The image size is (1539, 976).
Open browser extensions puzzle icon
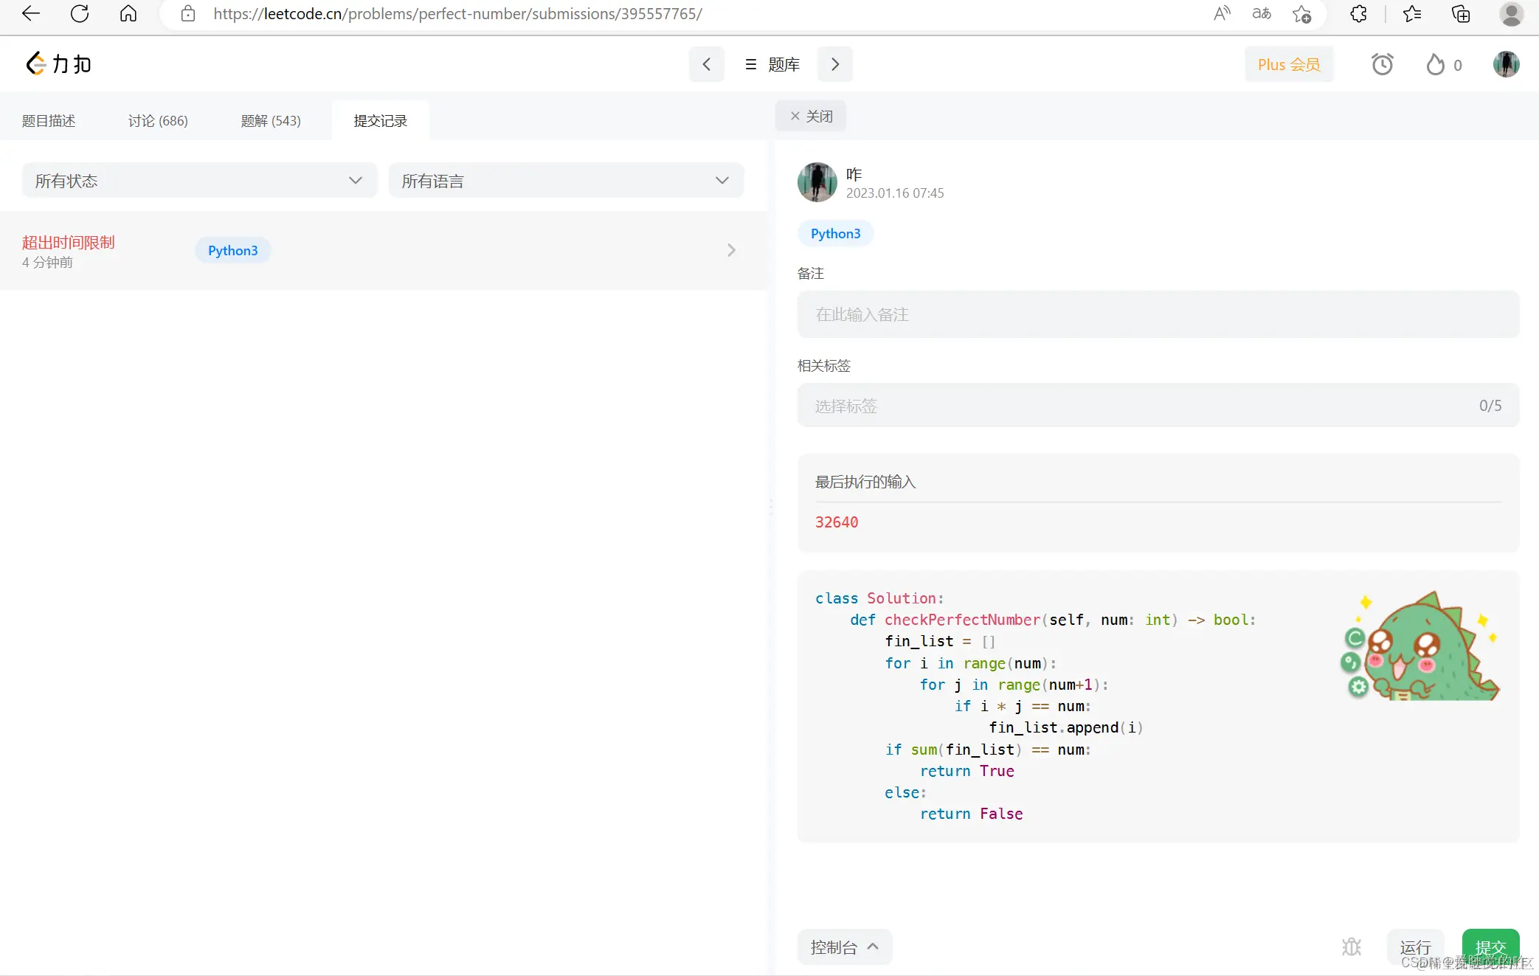tap(1358, 13)
